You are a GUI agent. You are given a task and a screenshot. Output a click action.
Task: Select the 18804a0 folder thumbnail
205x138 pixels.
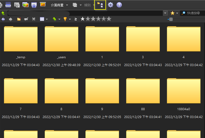pos(184,91)
